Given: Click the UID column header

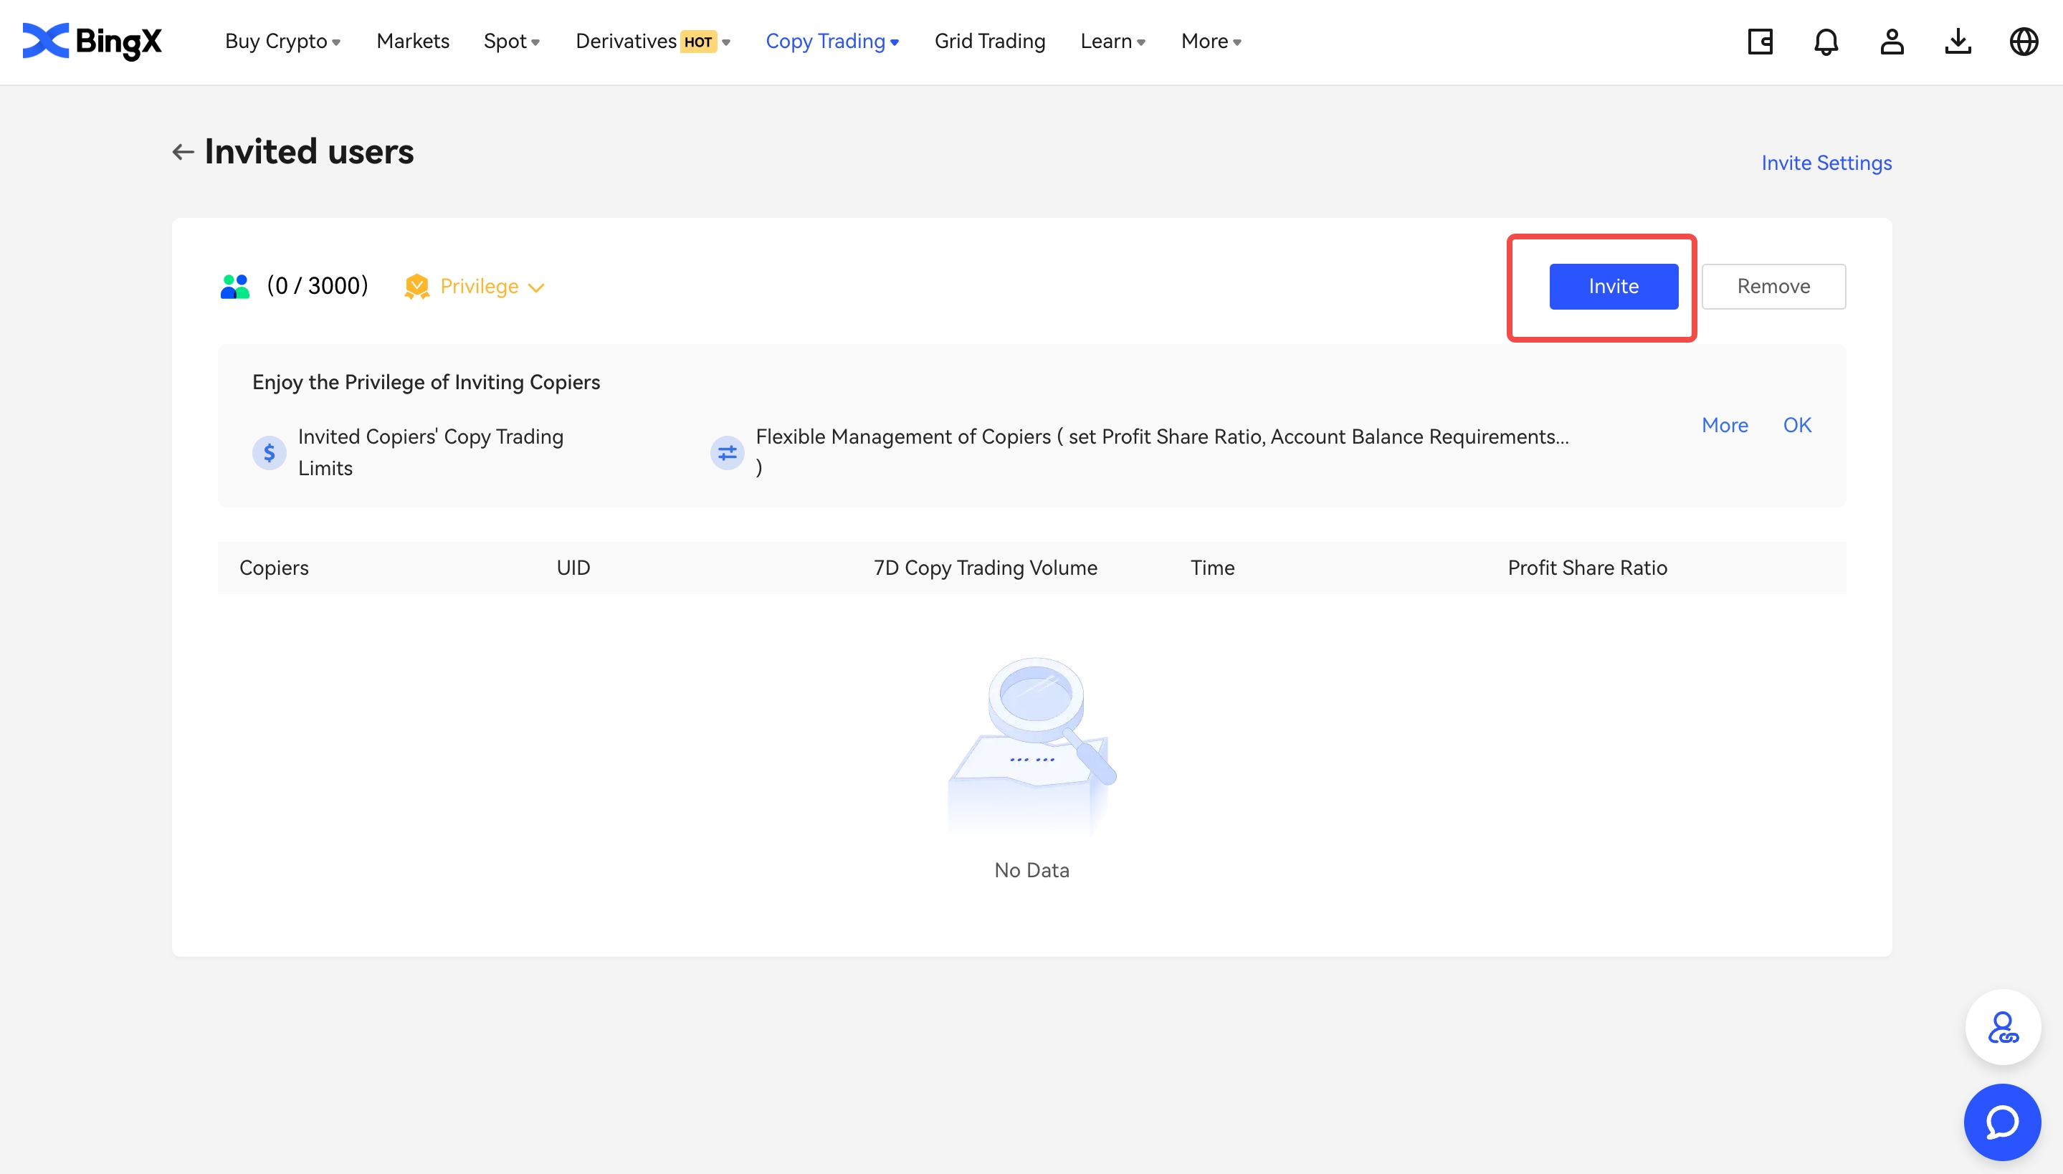Looking at the screenshot, I should [x=573, y=568].
